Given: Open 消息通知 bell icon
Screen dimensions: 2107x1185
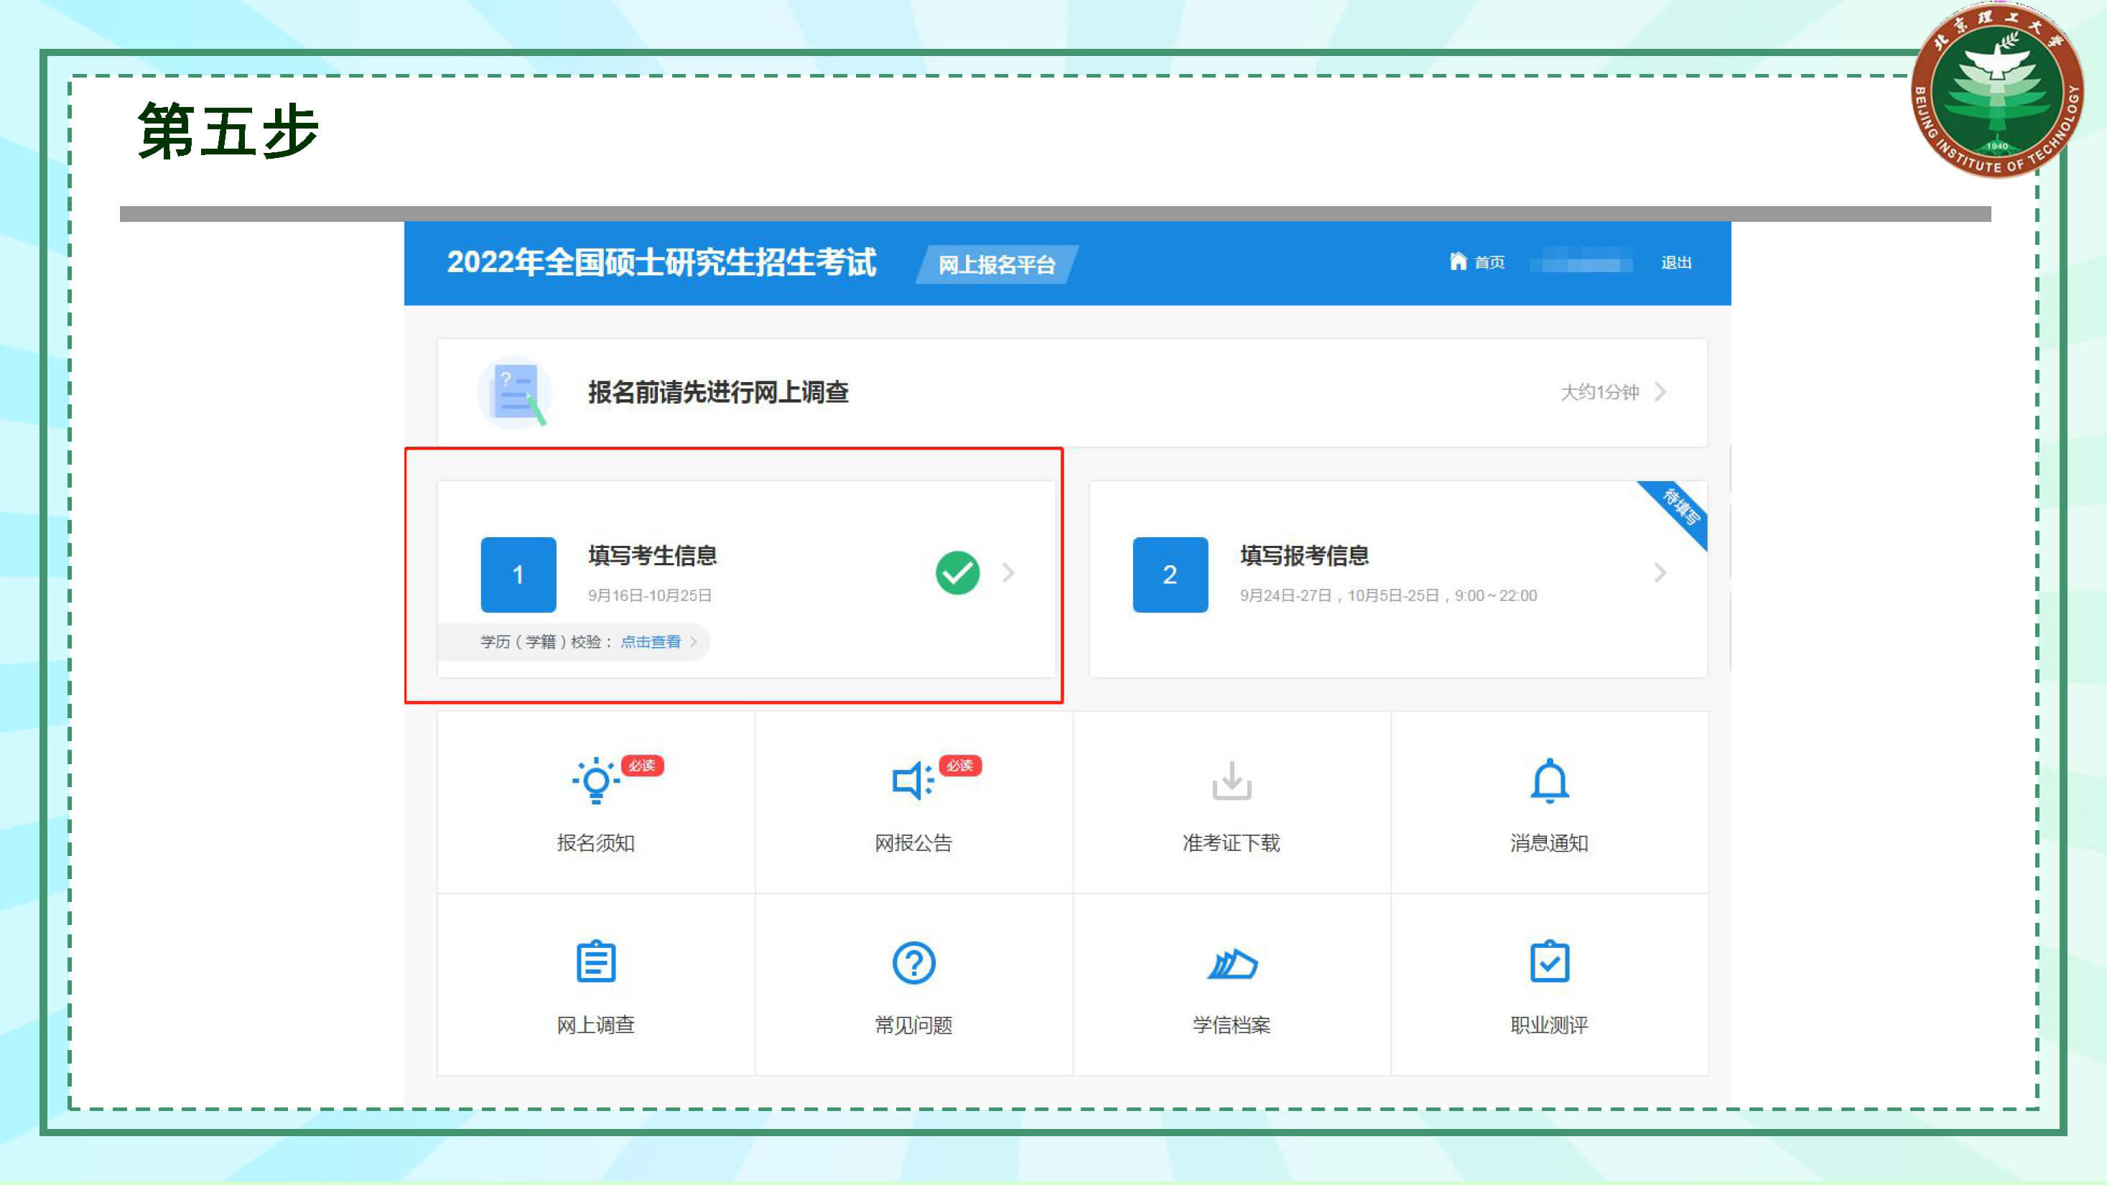Looking at the screenshot, I should point(1548,780).
